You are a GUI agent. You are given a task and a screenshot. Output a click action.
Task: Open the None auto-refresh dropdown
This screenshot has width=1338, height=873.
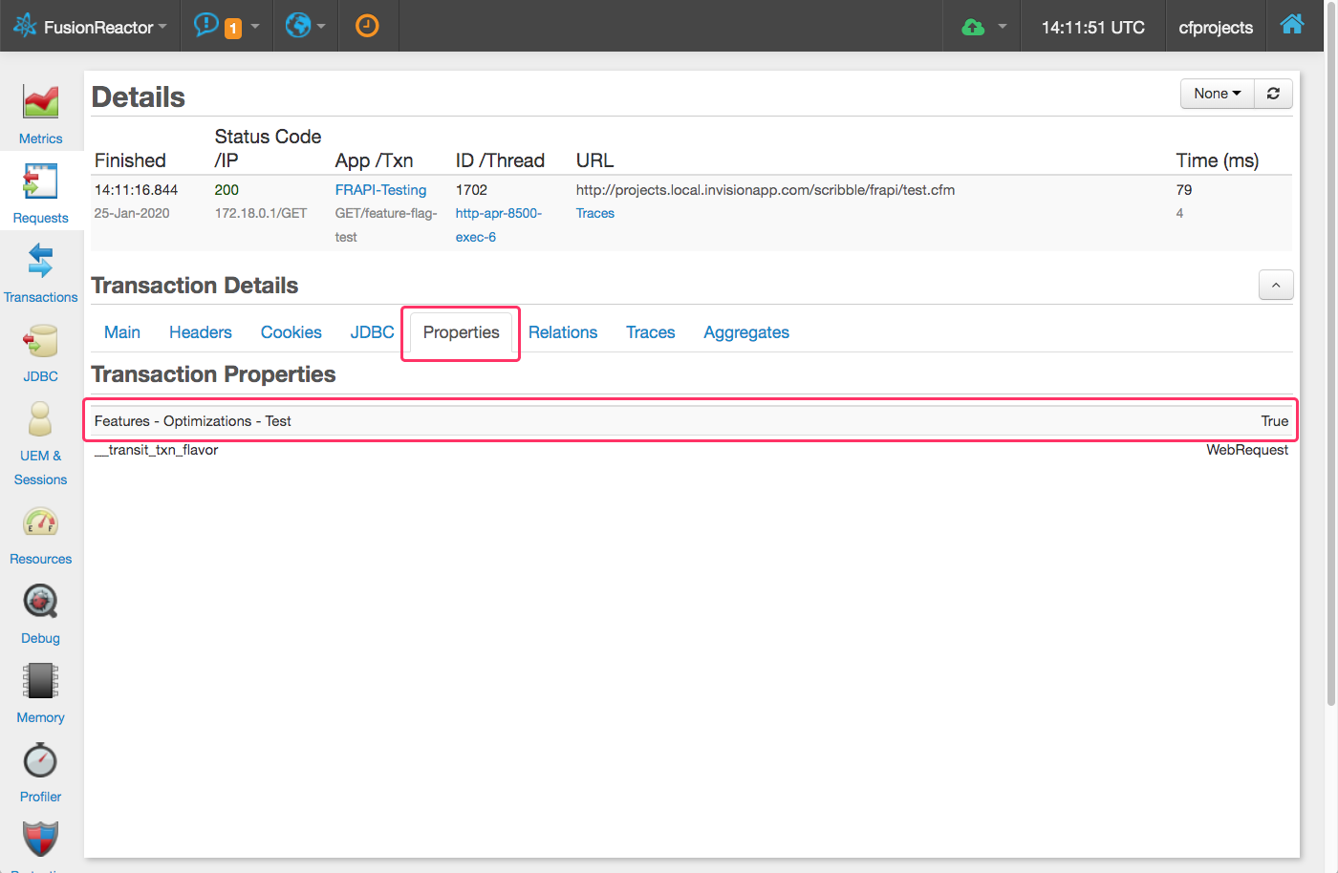(1217, 94)
